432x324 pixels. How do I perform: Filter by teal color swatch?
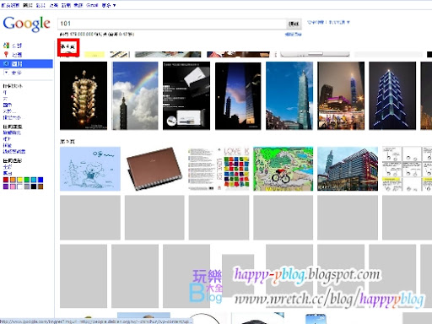(x=34, y=180)
